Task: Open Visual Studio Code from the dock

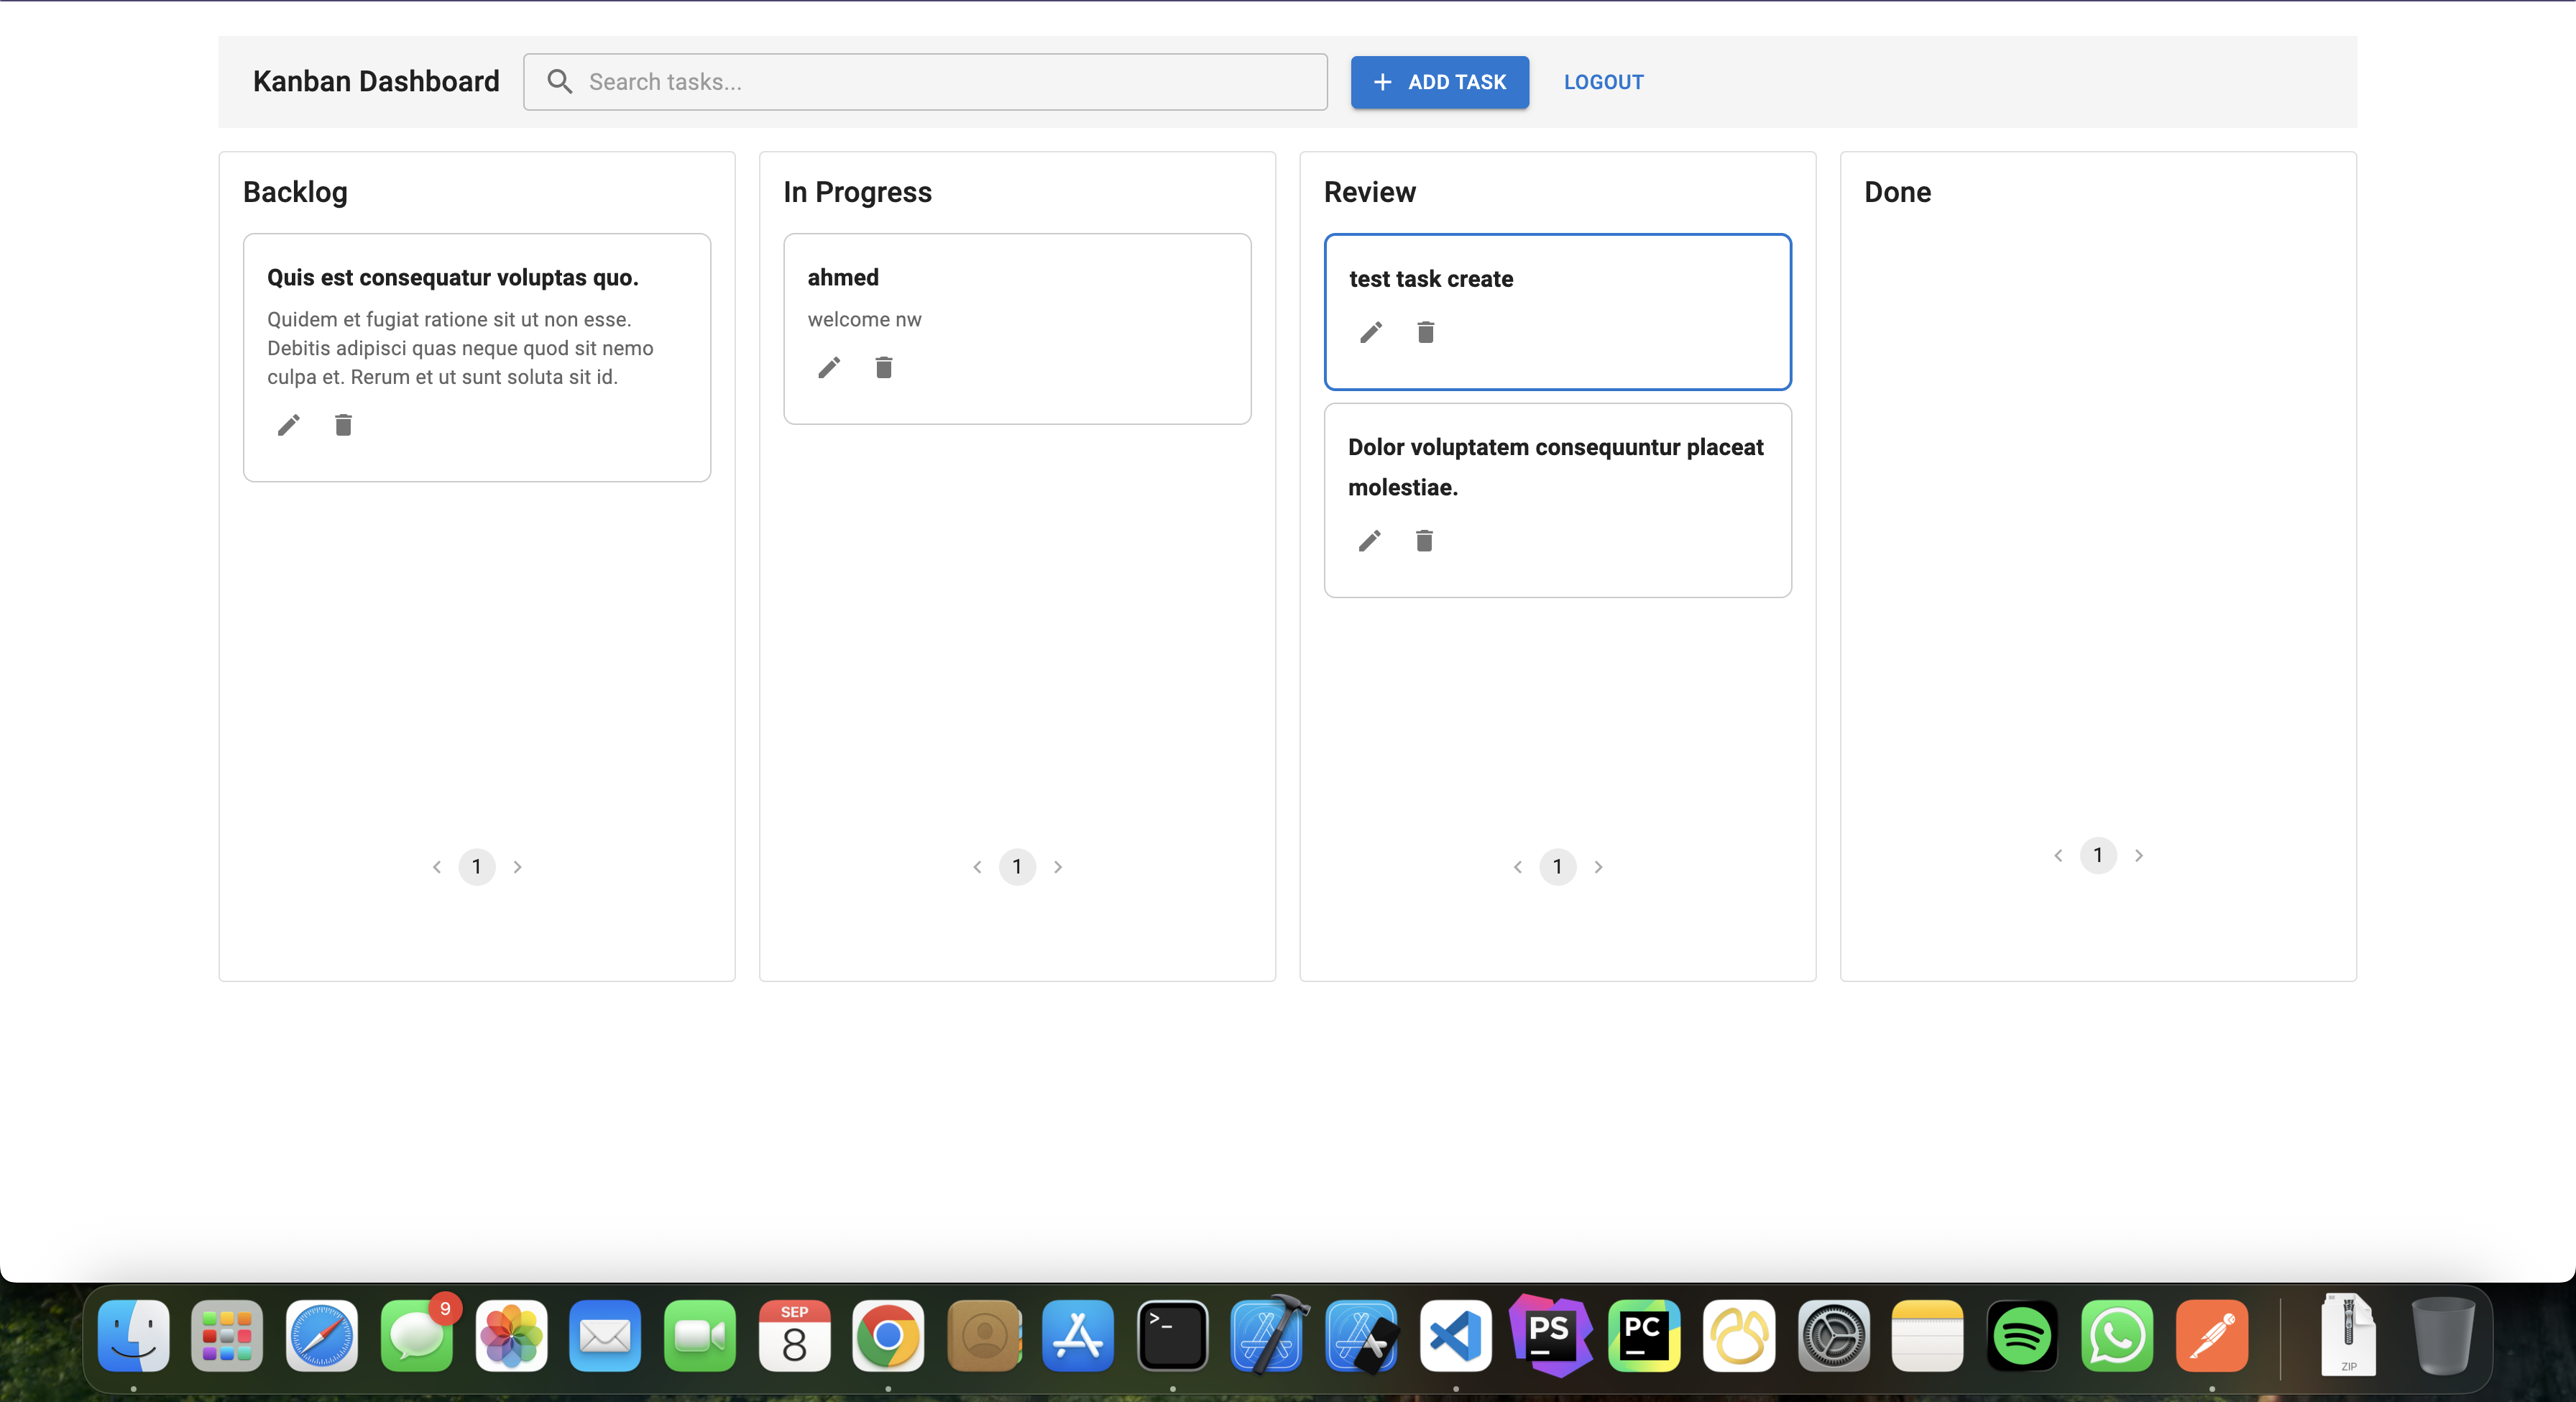Action: tap(1456, 1336)
